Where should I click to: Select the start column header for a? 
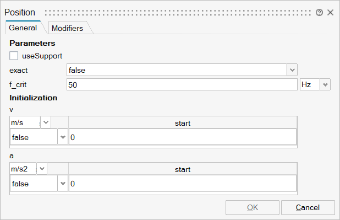tap(183, 169)
